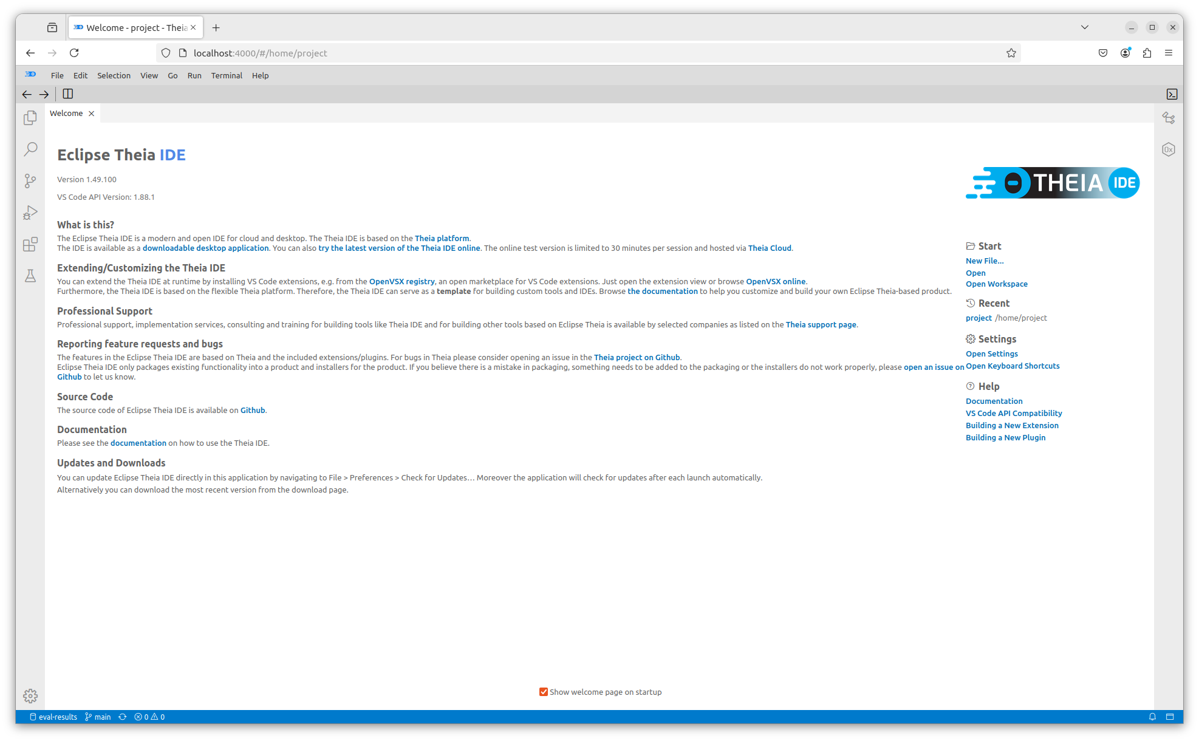This screenshot has height=741, width=1199.
Task: Open the Firefox account icon
Action: [1126, 53]
